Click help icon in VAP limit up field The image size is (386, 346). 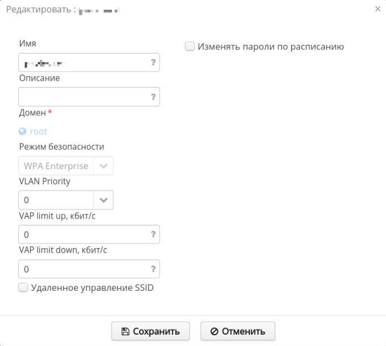(x=153, y=234)
